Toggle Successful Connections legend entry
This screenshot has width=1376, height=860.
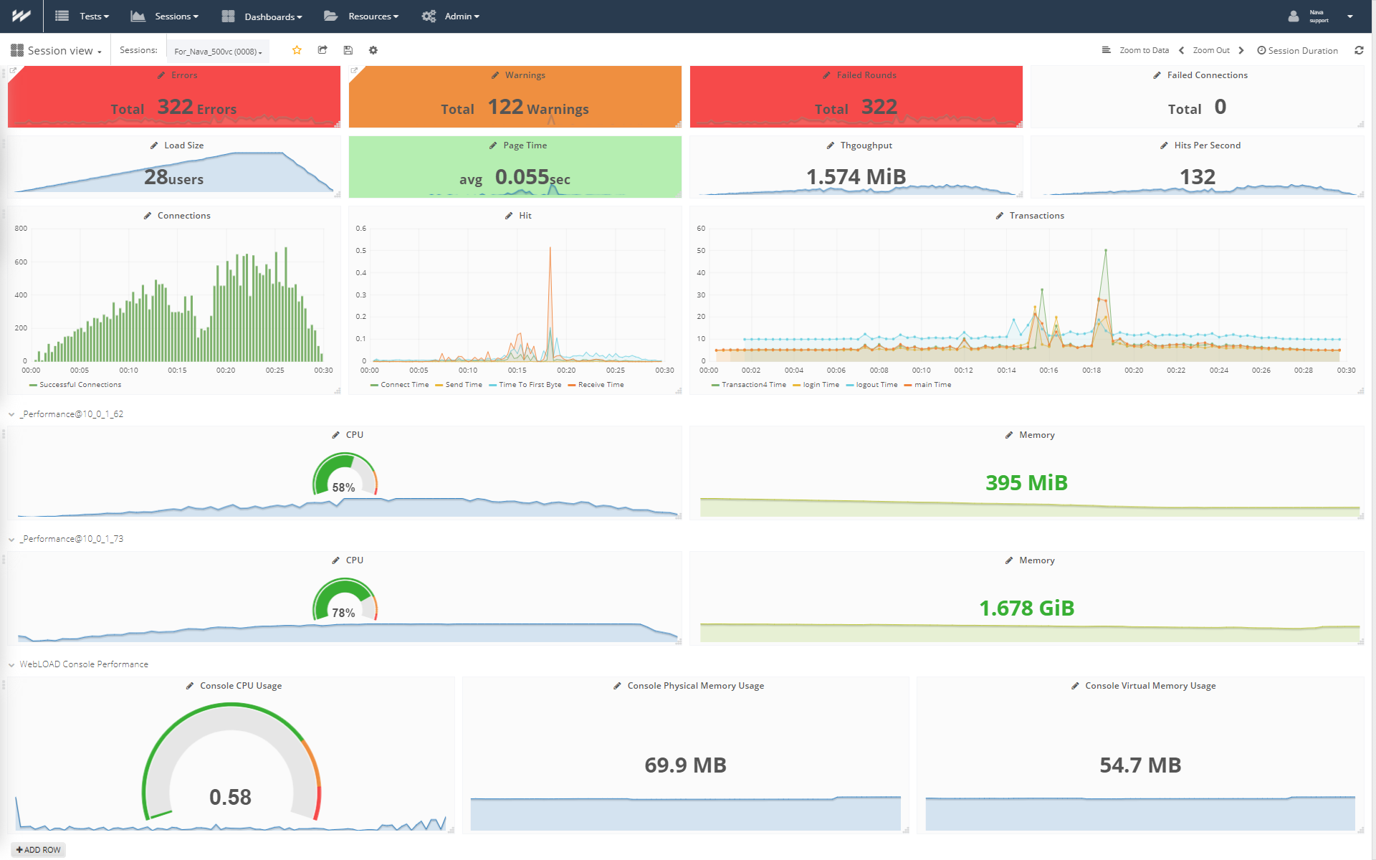[x=80, y=385]
